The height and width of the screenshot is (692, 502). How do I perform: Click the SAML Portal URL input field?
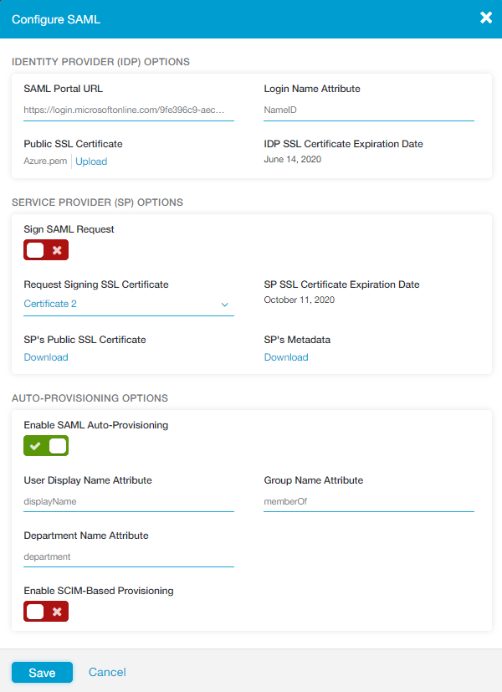click(125, 109)
